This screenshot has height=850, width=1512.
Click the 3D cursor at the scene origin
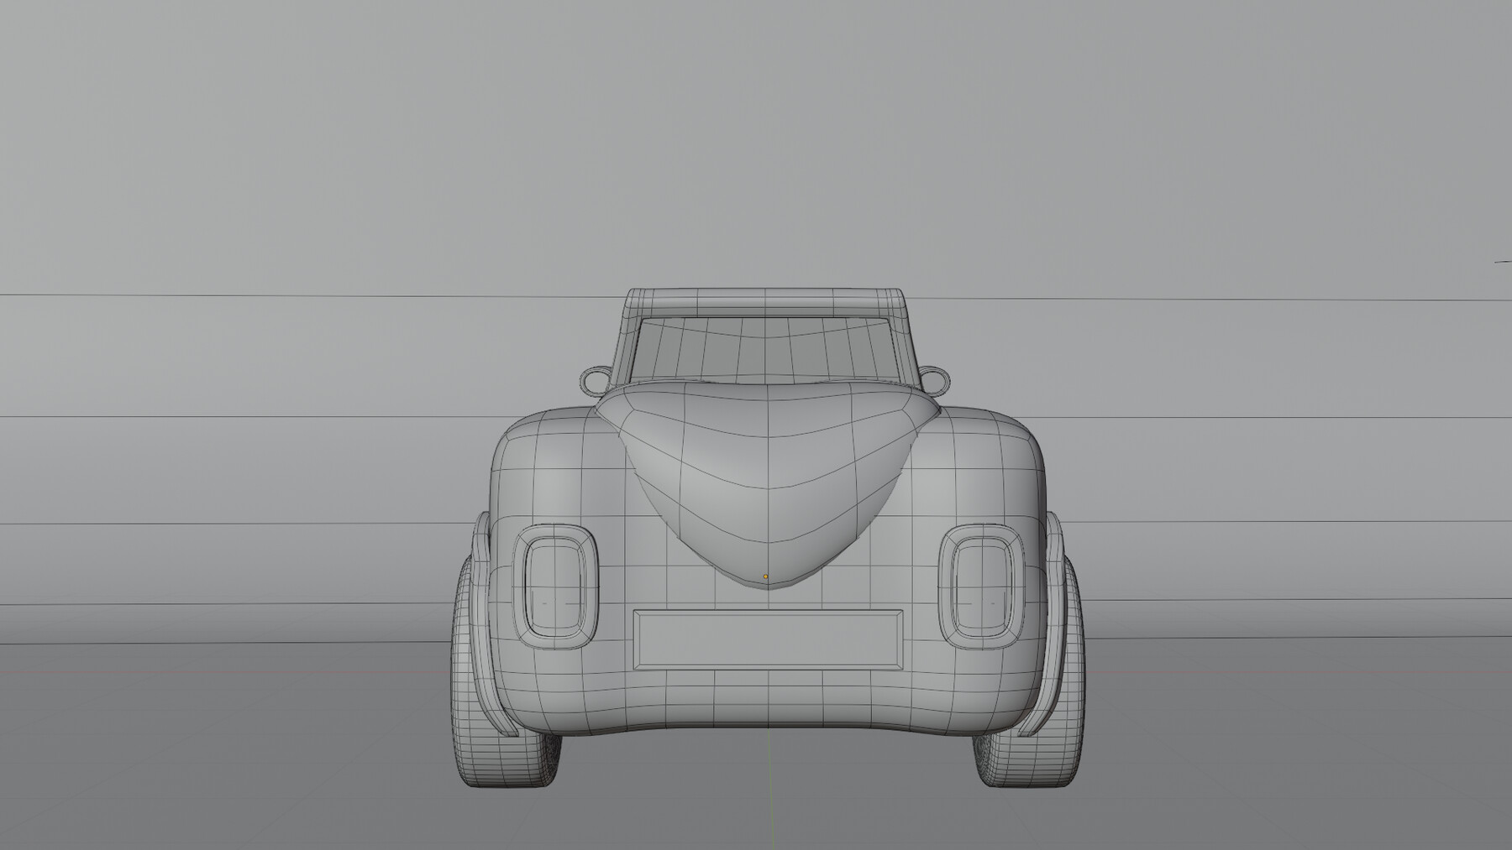click(769, 671)
